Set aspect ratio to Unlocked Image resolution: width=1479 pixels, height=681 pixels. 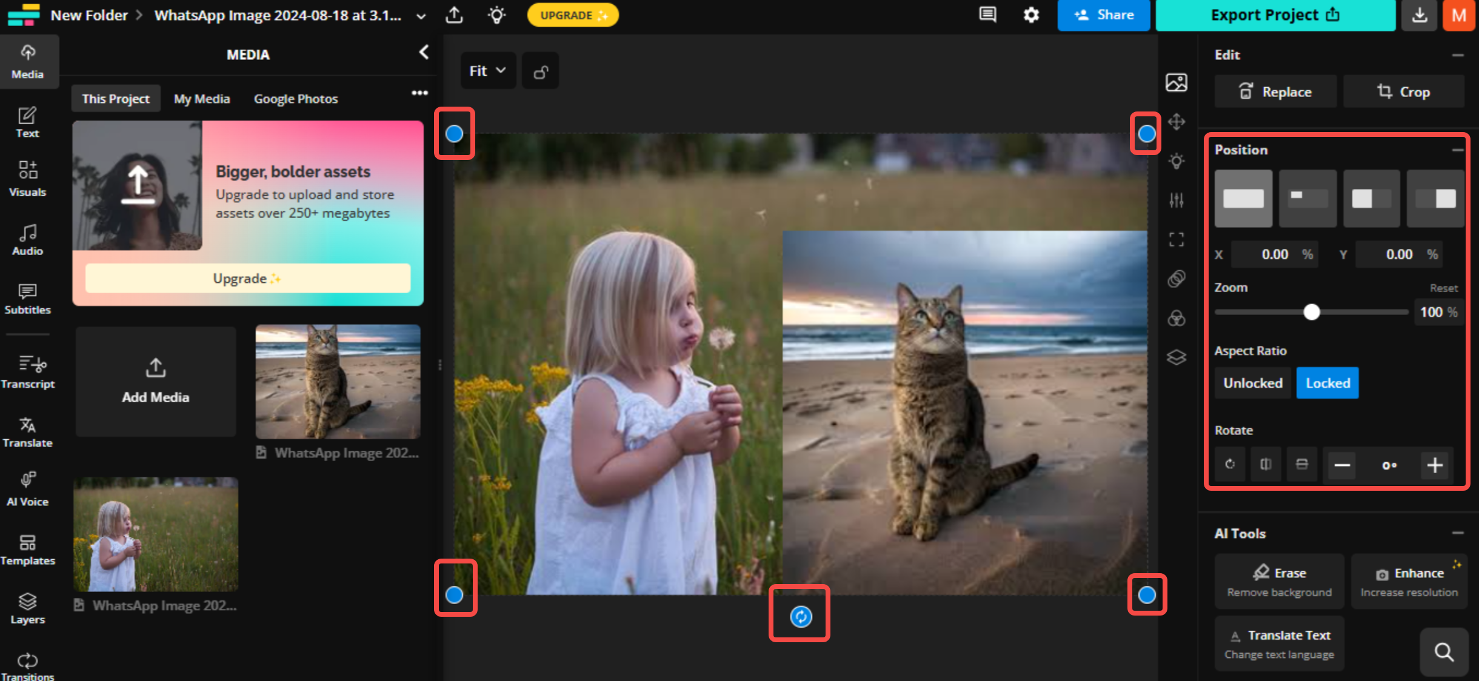click(1252, 383)
